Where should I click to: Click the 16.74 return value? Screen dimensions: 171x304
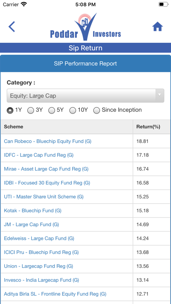[x=143, y=169]
